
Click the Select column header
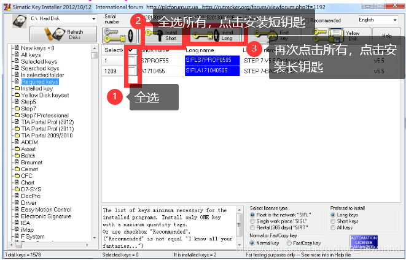tap(114, 50)
